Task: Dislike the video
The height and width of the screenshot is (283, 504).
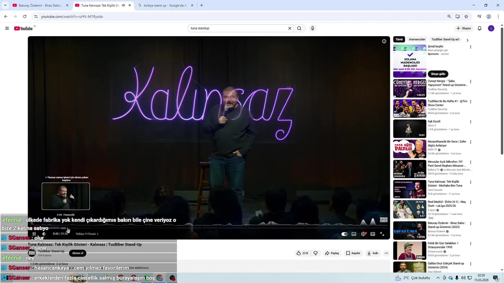Action: point(315,253)
